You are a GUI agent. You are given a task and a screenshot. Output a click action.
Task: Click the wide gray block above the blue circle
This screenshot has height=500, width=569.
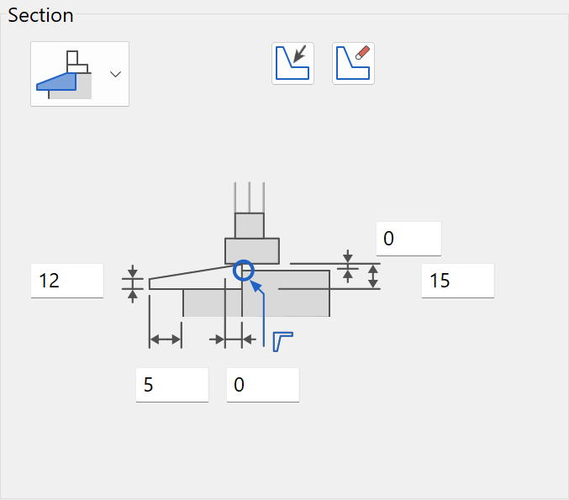tap(252, 251)
